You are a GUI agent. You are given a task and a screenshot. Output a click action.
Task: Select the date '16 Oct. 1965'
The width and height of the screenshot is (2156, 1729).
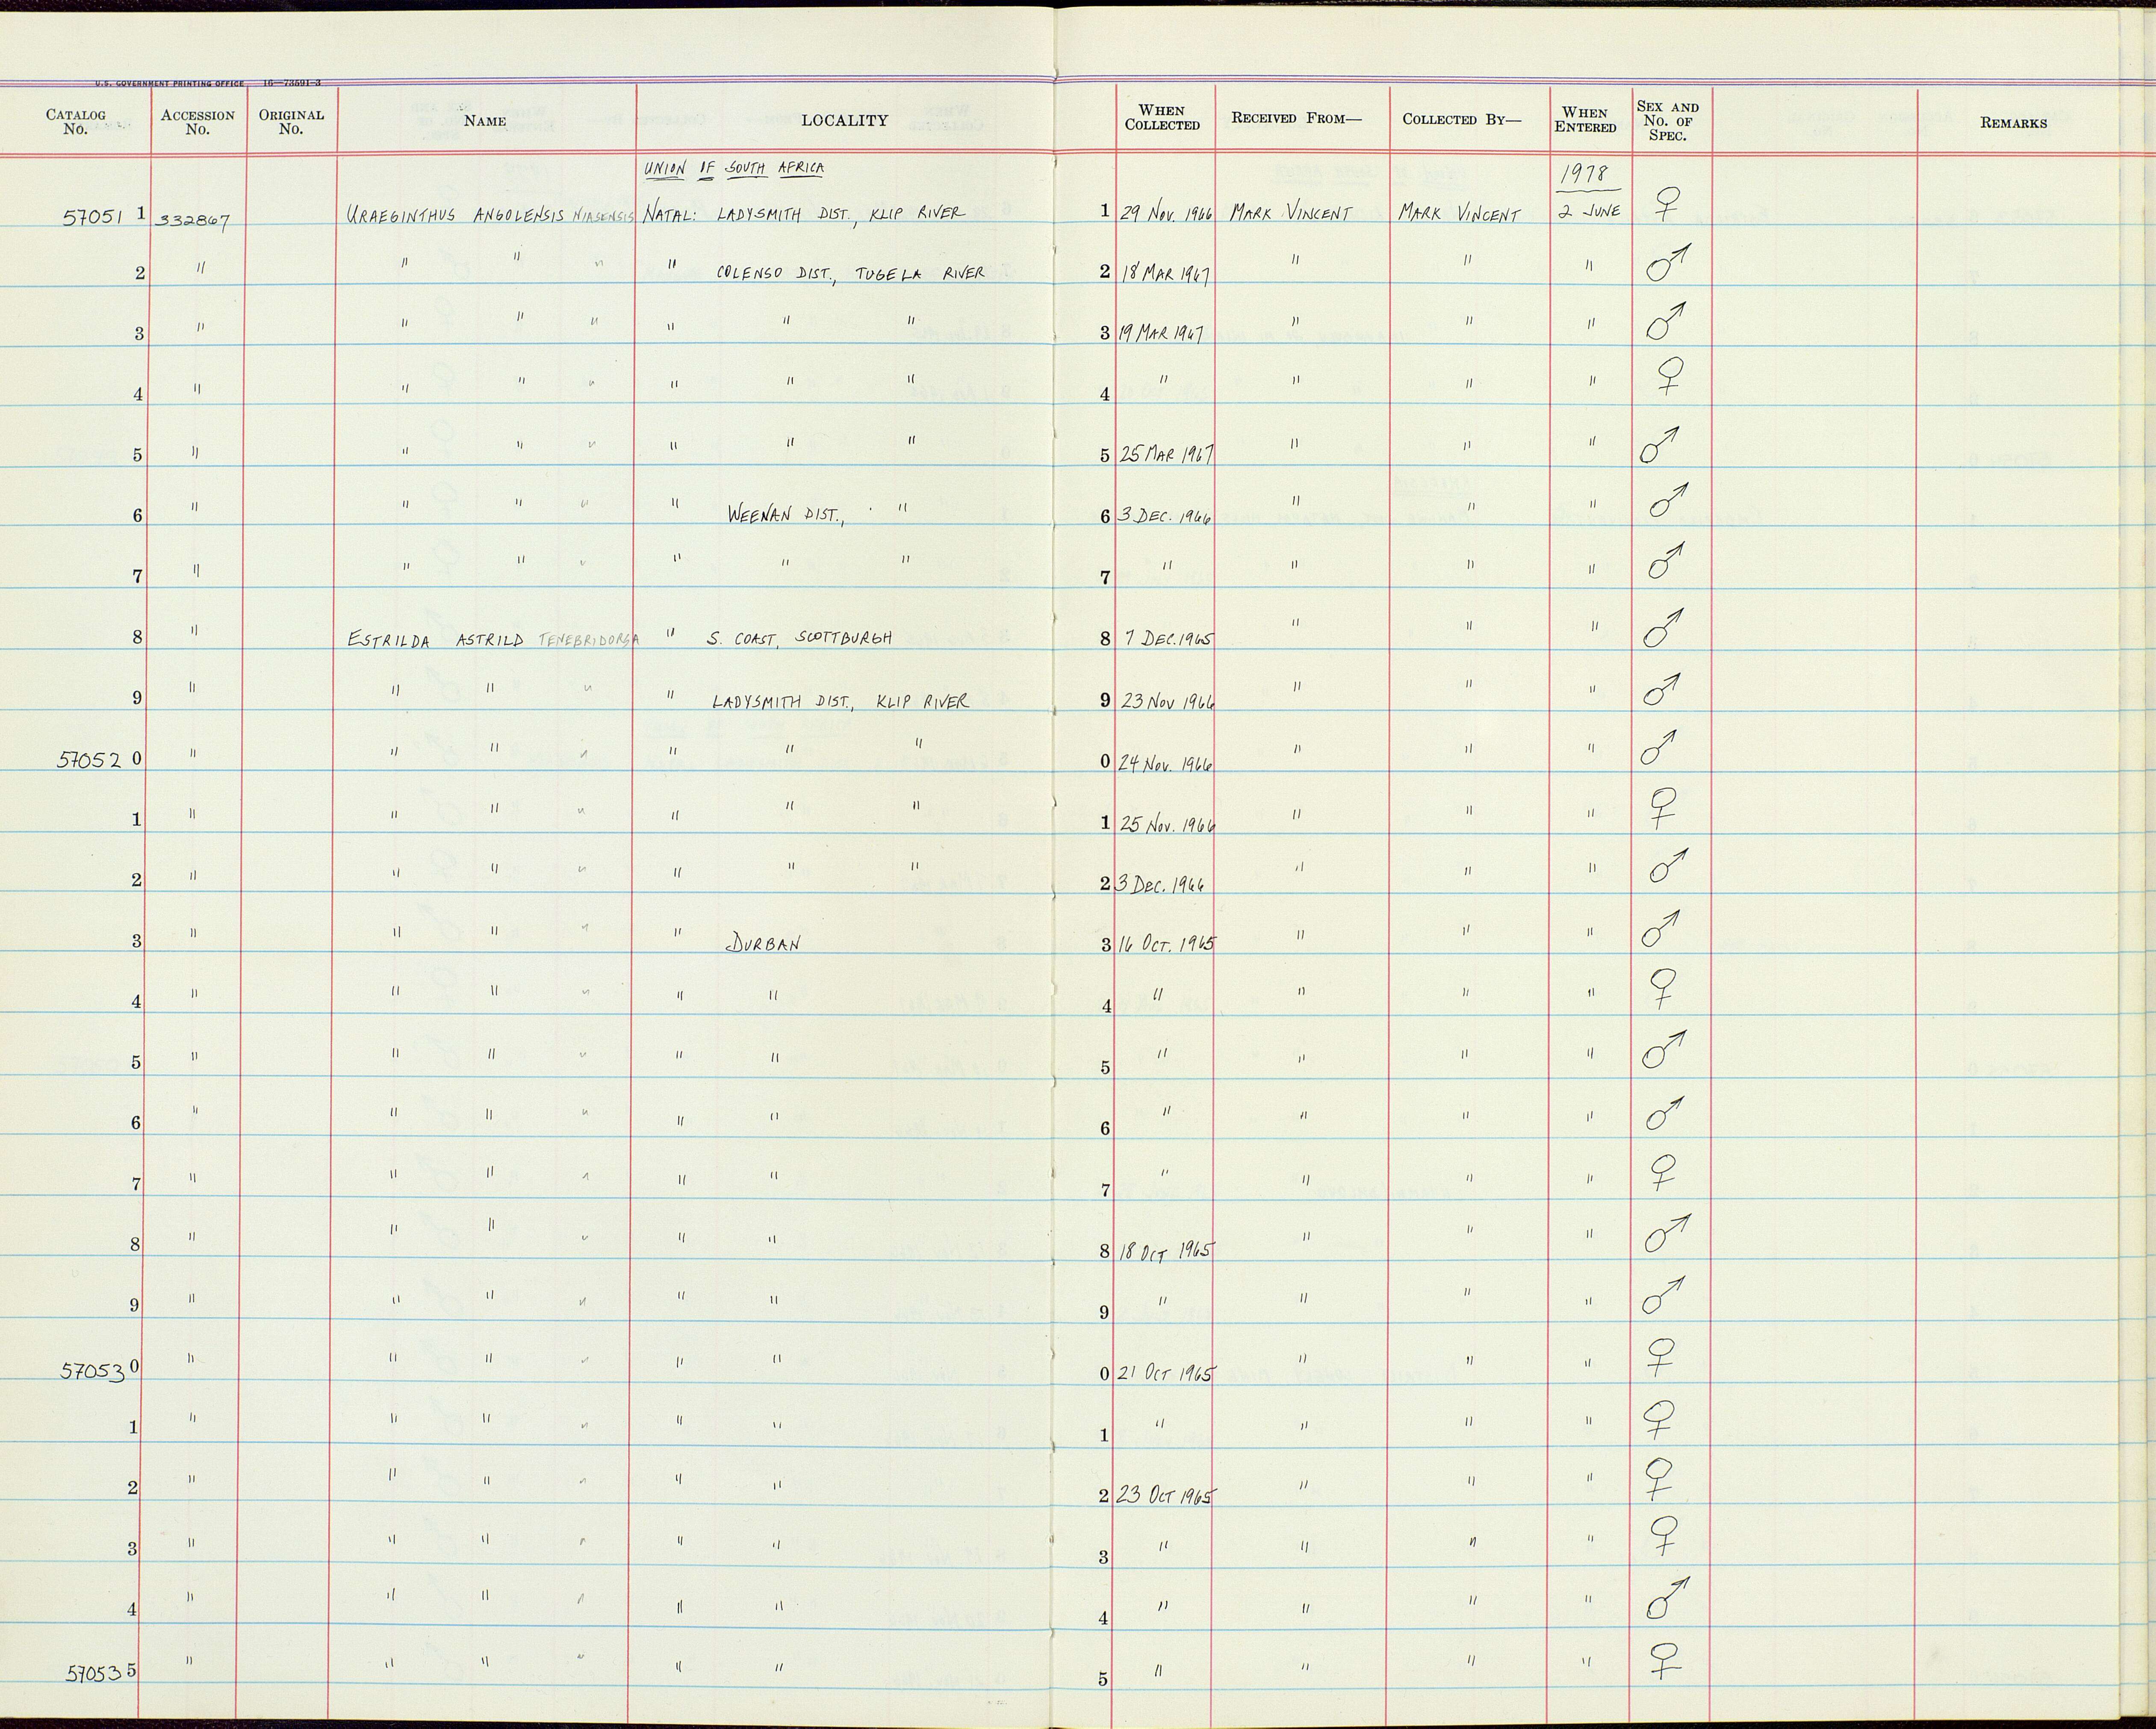(x=1167, y=943)
